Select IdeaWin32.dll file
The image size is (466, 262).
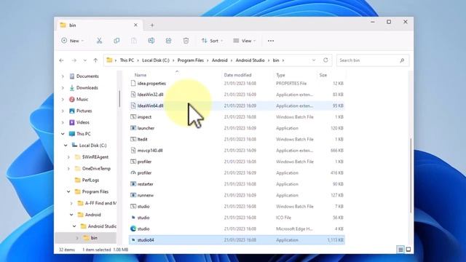click(x=237, y=95)
